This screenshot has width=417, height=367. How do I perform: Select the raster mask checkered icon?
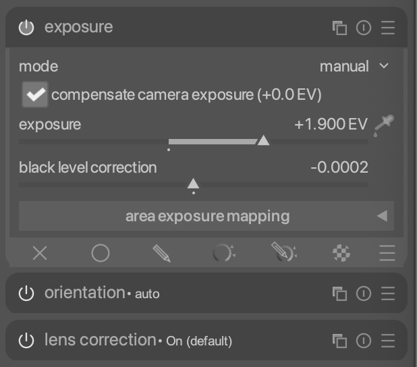click(341, 253)
